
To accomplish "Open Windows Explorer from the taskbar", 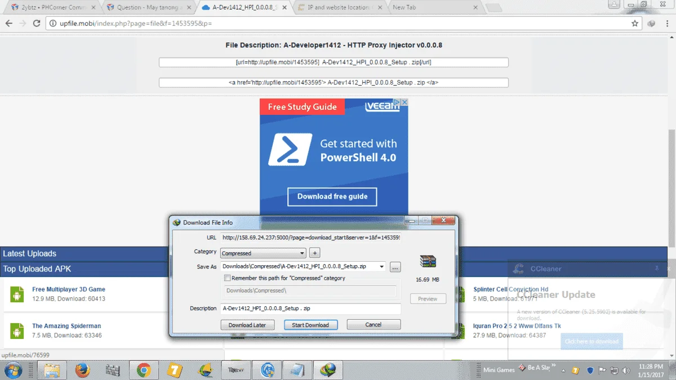I will pos(52,370).
